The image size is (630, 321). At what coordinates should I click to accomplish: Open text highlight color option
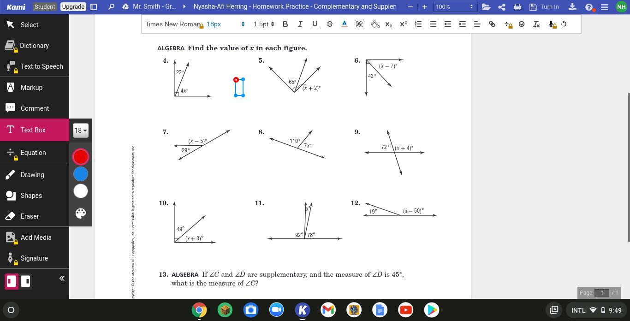tap(359, 24)
